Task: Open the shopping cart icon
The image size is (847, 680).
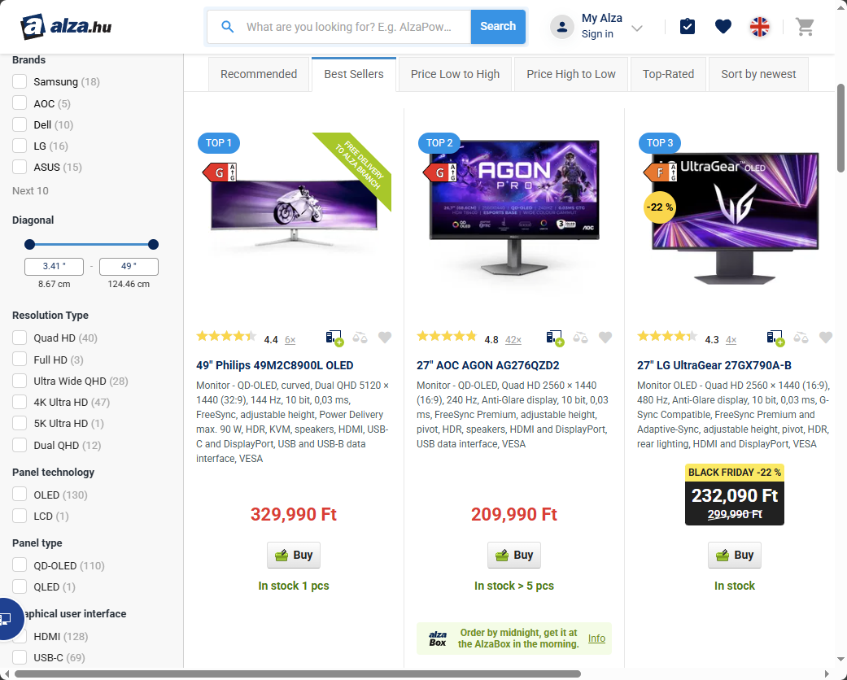Action: pyautogui.click(x=805, y=27)
